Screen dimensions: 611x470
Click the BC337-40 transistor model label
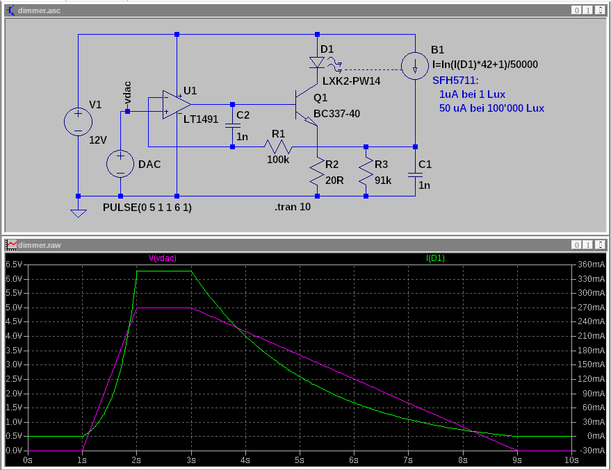[336, 114]
